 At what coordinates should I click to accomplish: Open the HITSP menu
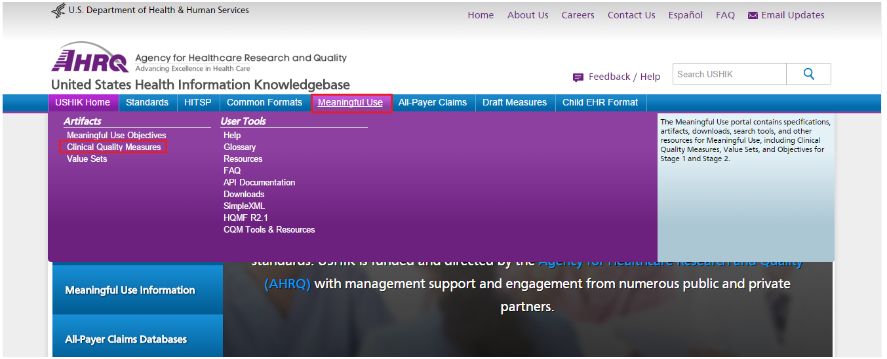[198, 102]
